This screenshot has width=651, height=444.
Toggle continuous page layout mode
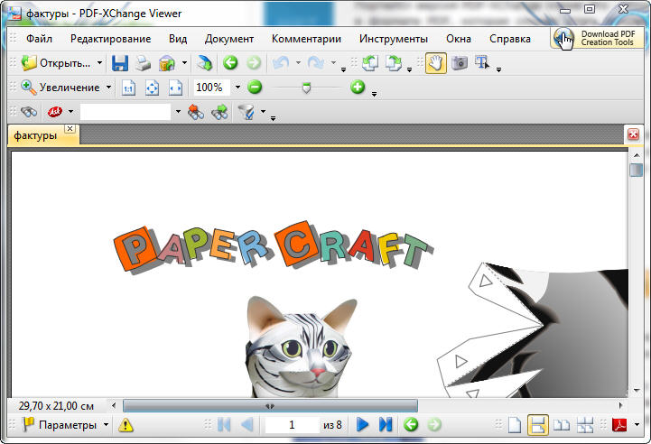coord(537,424)
